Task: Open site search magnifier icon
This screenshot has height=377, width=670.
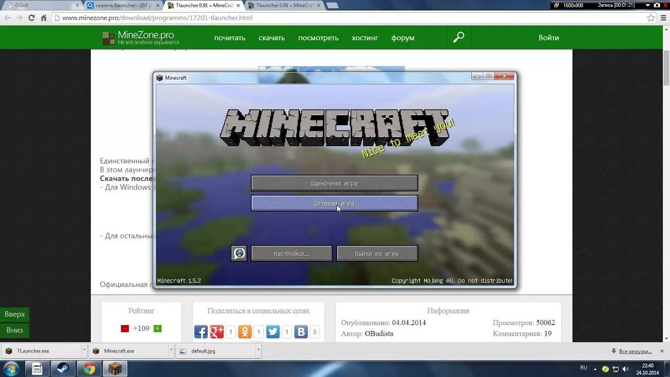Action: tap(459, 38)
